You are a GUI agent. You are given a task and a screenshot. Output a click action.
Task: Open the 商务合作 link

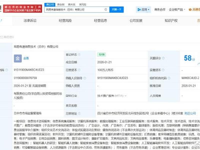click(160, 9)
